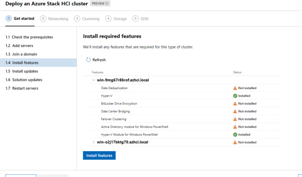The image size is (302, 177).
Task: Click the Install features button
Action: (99, 156)
